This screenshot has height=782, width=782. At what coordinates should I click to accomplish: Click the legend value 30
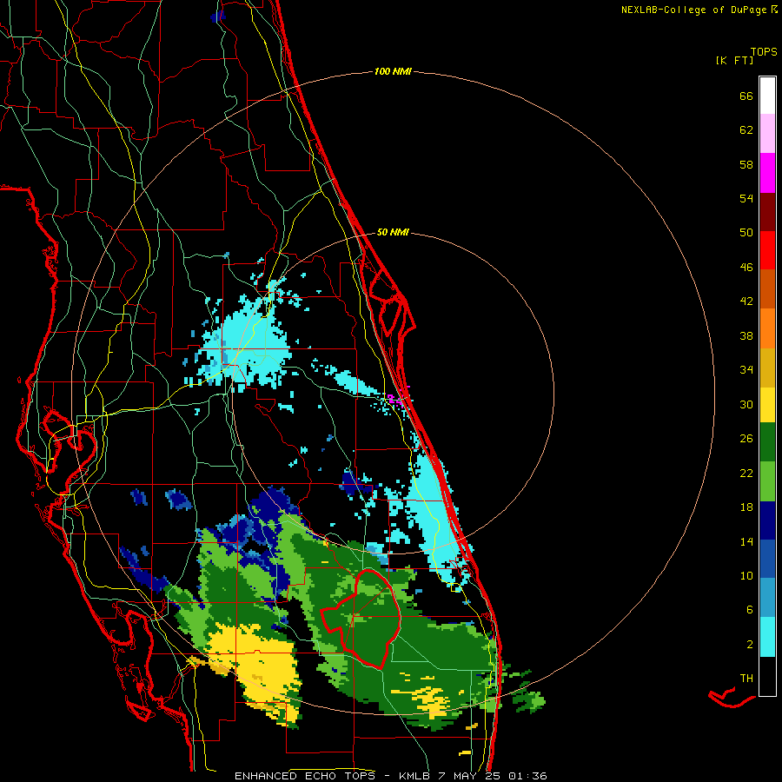tap(746, 404)
